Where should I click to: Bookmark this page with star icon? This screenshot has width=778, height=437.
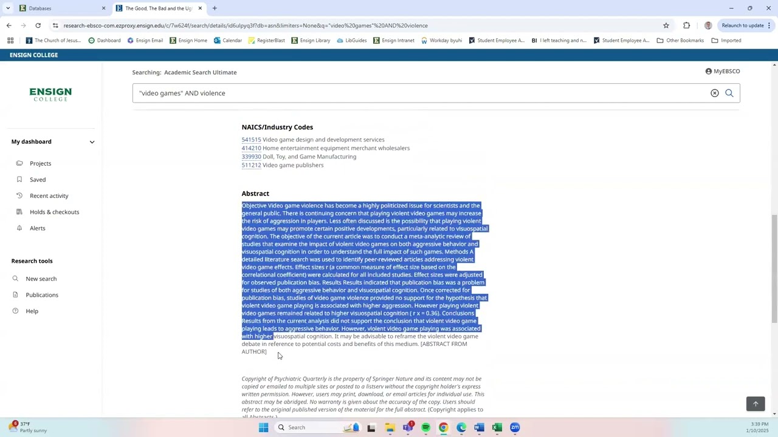coord(666,25)
